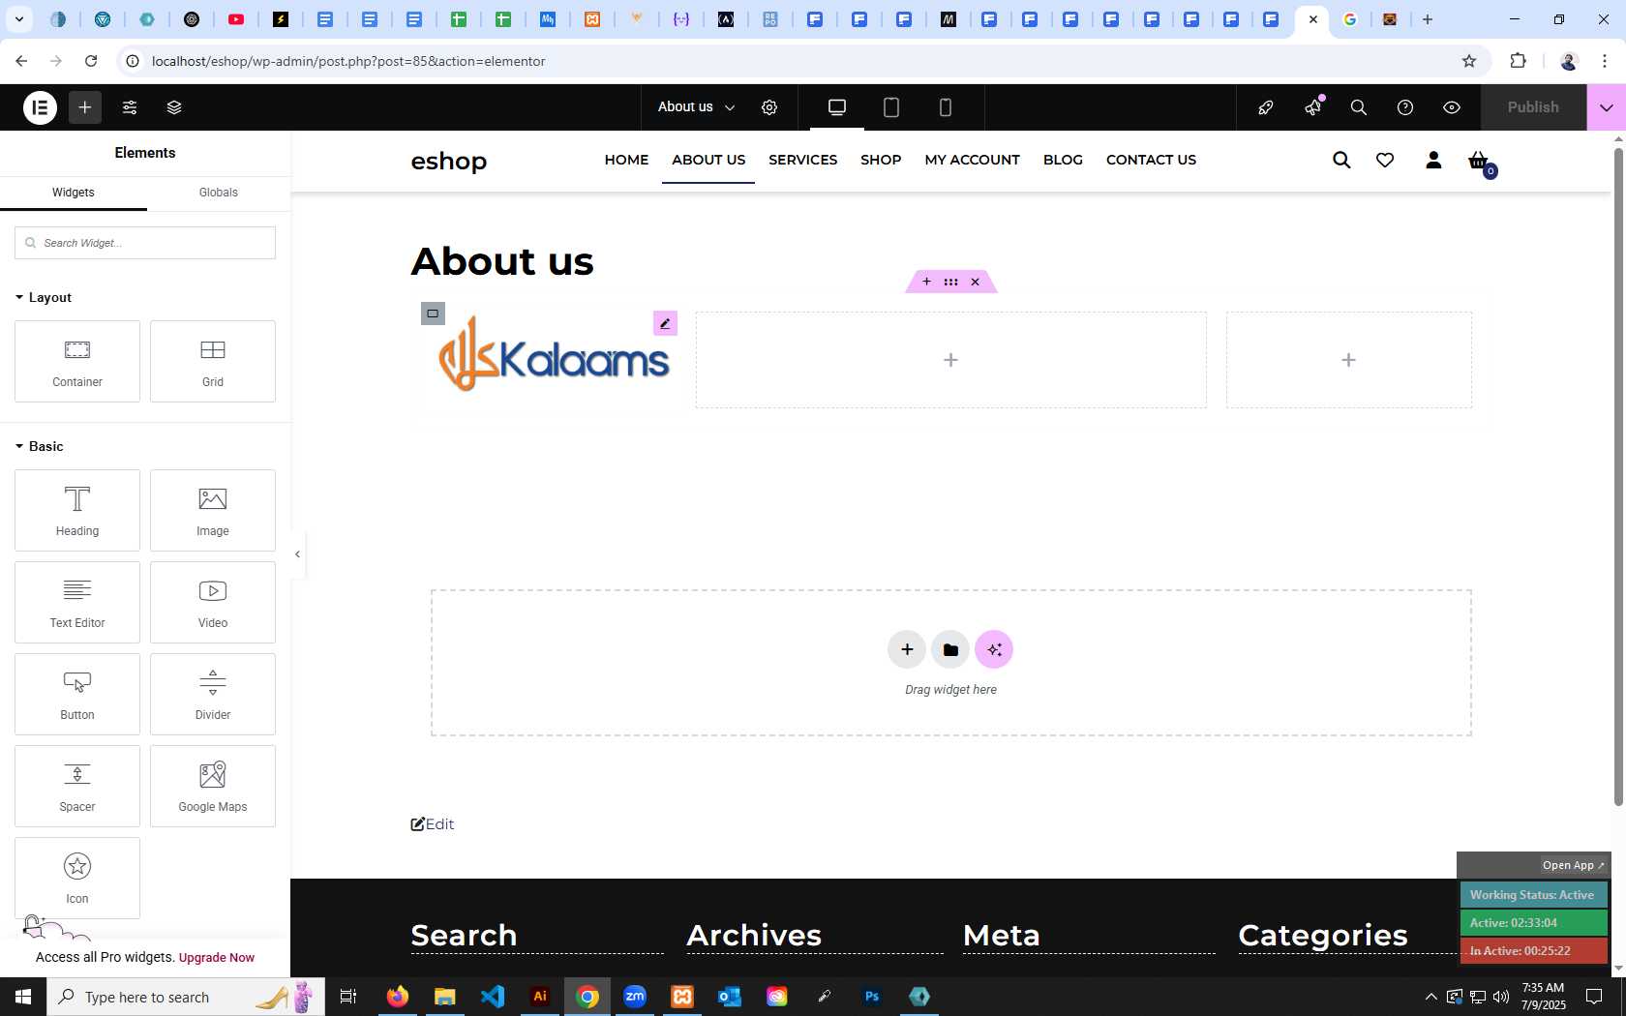Click the Publish button
The image size is (1626, 1016).
click(1533, 107)
